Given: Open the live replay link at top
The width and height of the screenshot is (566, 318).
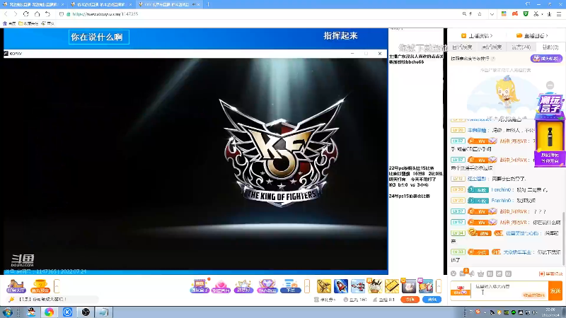Looking at the screenshot, I should 532,36.
